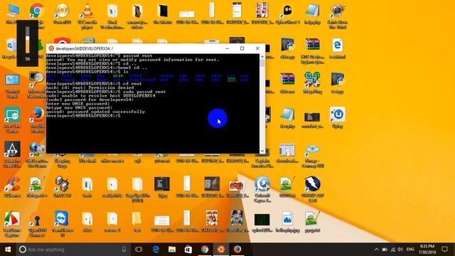Image resolution: width=455 pixels, height=256 pixels.
Task: Close the developerx54 terminal window
Action: tap(257, 48)
